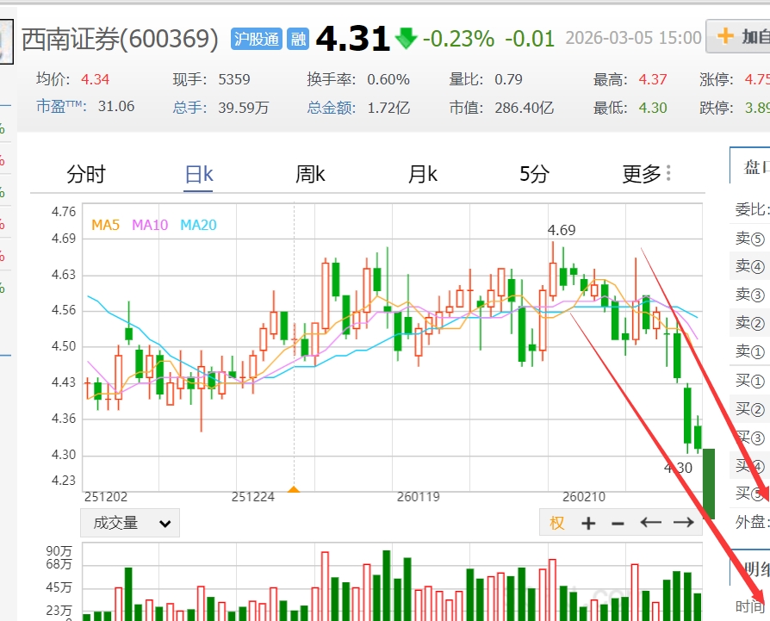770x621 pixels.
Task: Click the 总金额 label
Action: pyautogui.click(x=332, y=108)
